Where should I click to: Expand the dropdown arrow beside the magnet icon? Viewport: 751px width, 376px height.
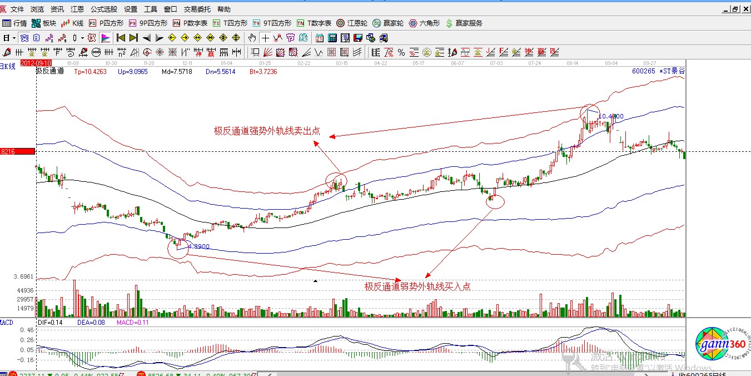[81, 38]
